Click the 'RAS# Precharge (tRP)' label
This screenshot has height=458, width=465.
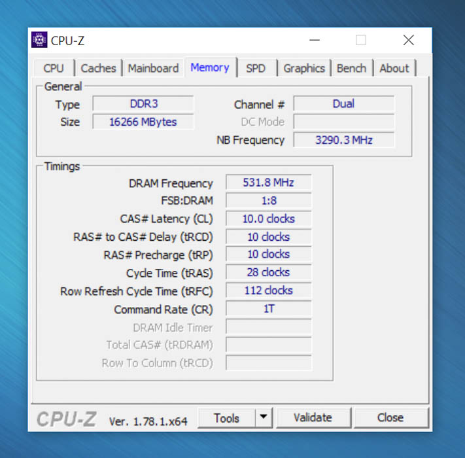158,255
